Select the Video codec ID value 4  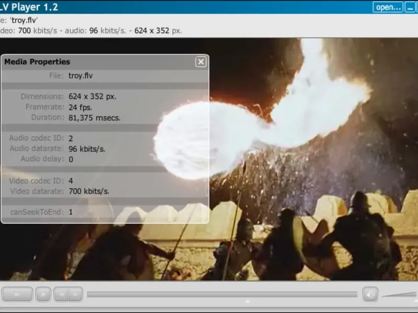[x=71, y=181]
